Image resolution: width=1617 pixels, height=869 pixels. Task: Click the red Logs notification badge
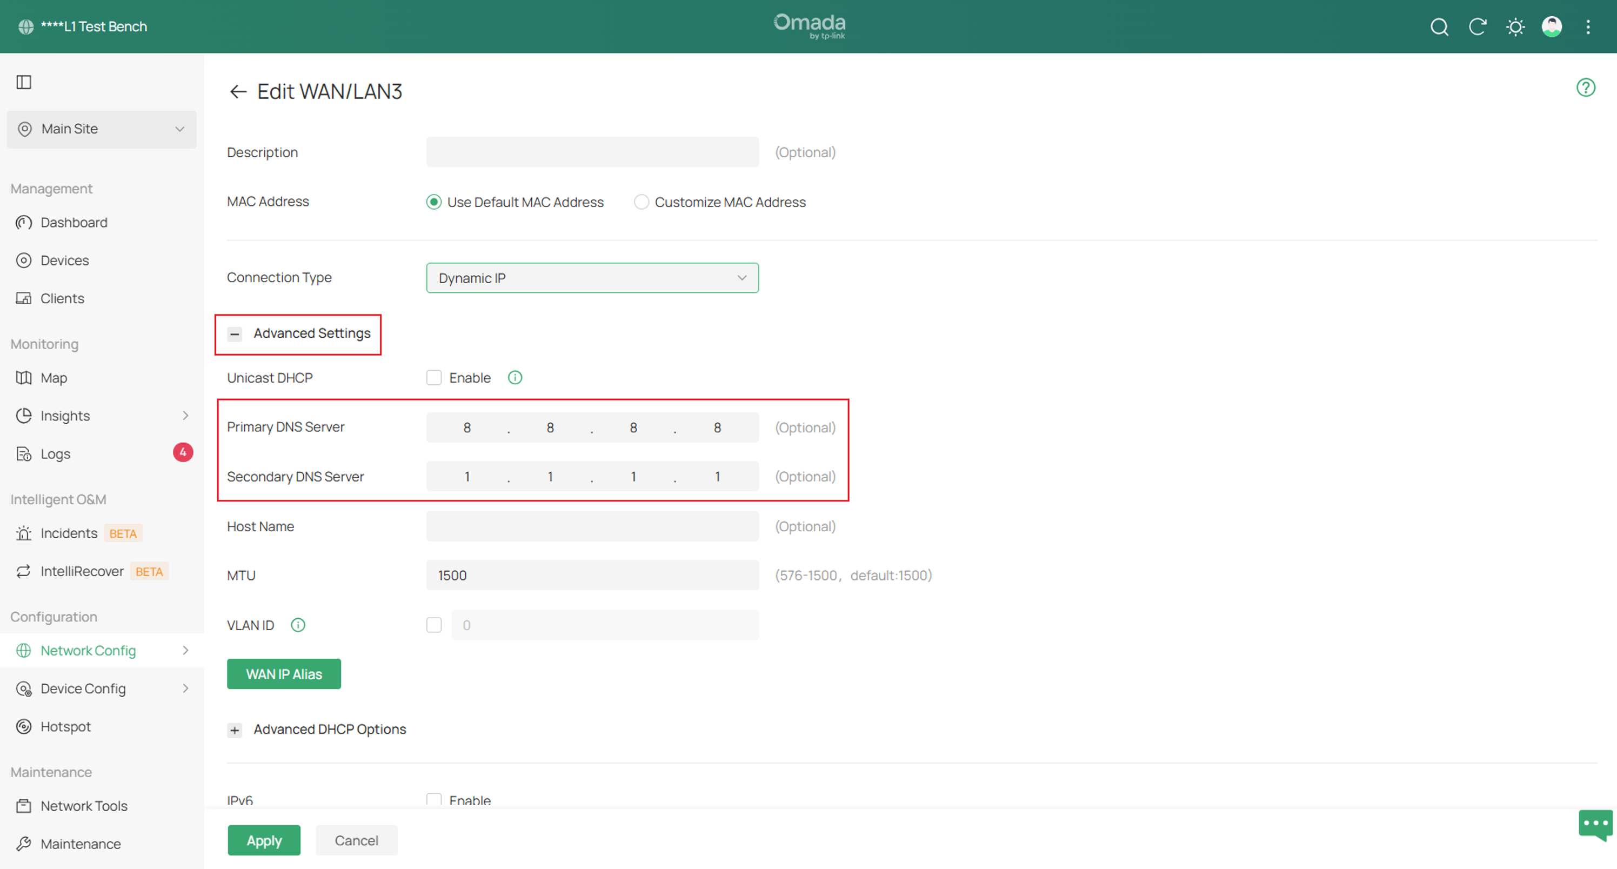coord(183,452)
